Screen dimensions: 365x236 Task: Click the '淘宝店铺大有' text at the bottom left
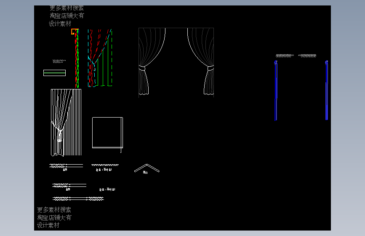(54, 218)
